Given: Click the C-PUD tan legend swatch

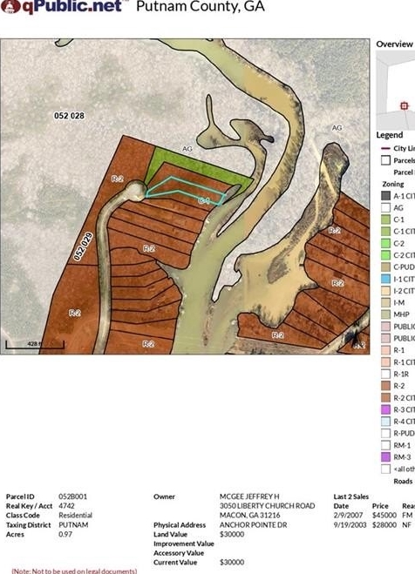Looking at the screenshot, I should [x=385, y=267].
